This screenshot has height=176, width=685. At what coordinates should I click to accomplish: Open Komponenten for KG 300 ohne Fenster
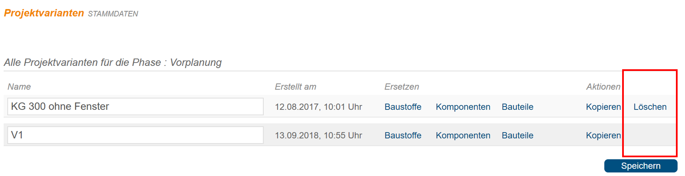463,107
